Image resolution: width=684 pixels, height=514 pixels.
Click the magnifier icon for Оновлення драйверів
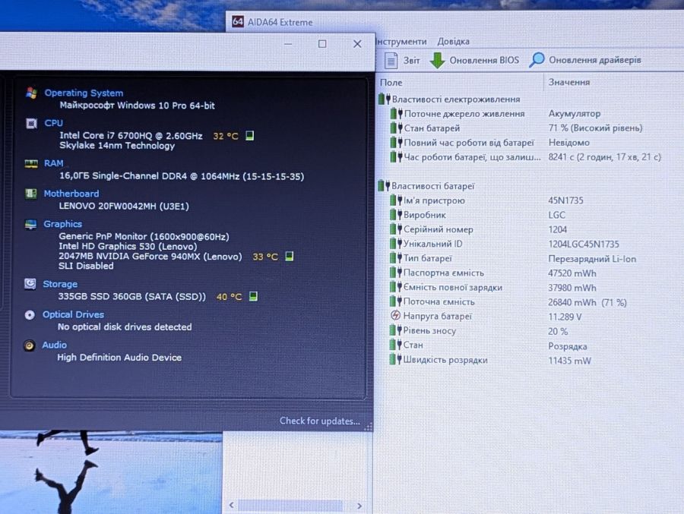(537, 60)
